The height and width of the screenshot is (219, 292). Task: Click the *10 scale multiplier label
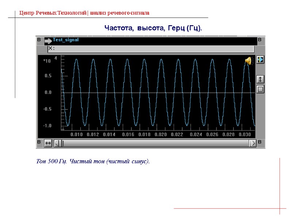point(47,61)
